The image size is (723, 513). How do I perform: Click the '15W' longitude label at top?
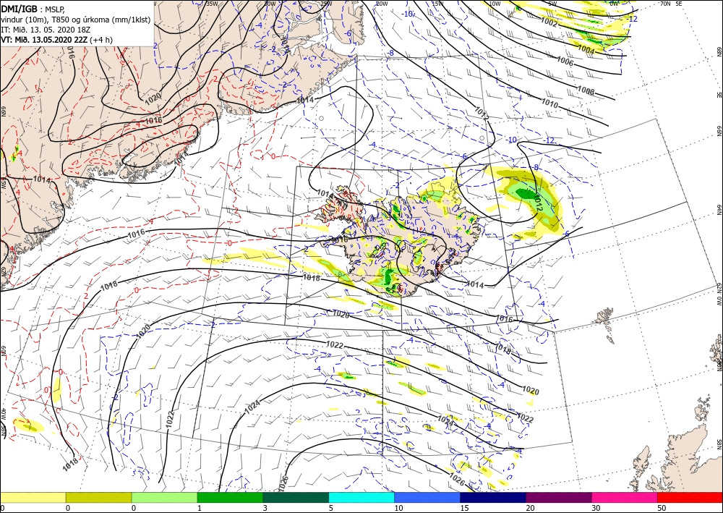click(x=437, y=4)
